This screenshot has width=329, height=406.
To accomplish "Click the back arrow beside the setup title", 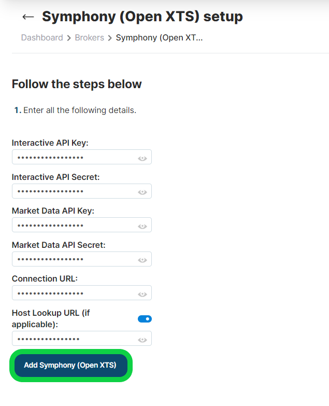I will [x=28, y=17].
